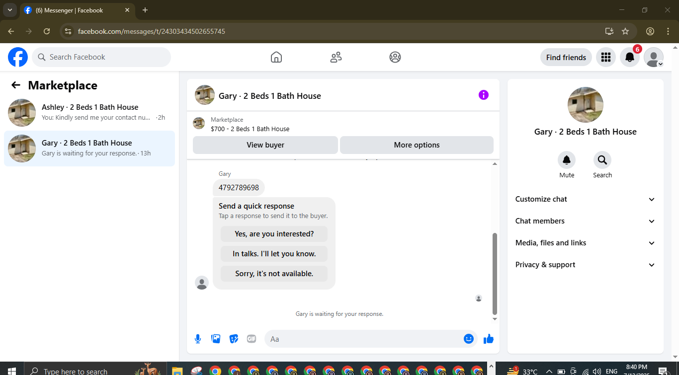Click Find friends button
Viewport: 679px width, 375px height.
(566, 57)
